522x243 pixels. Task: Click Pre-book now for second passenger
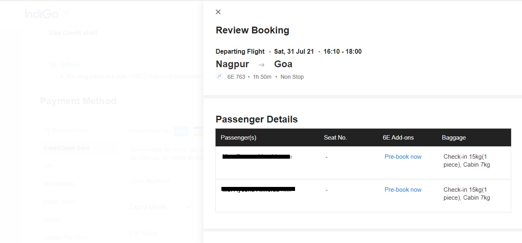[403, 190]
